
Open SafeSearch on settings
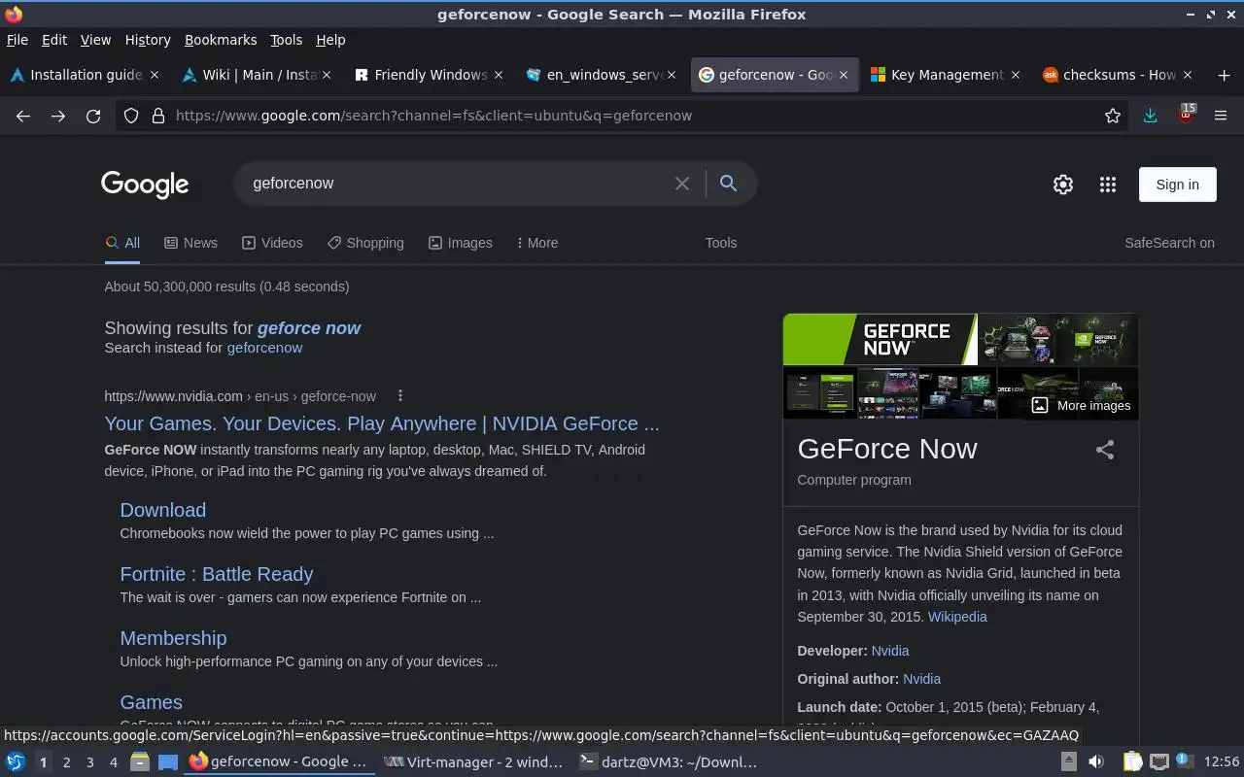point(1169,243)
